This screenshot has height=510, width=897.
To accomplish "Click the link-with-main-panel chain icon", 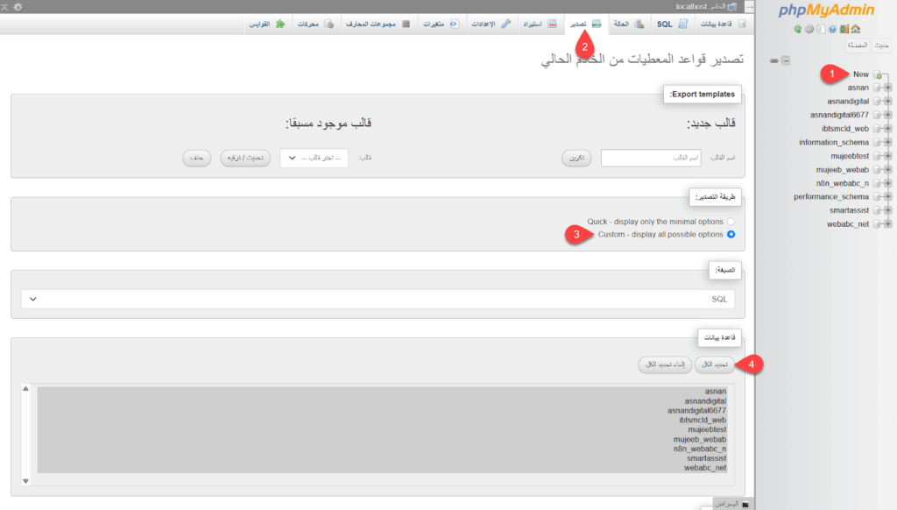I will 774,60.
